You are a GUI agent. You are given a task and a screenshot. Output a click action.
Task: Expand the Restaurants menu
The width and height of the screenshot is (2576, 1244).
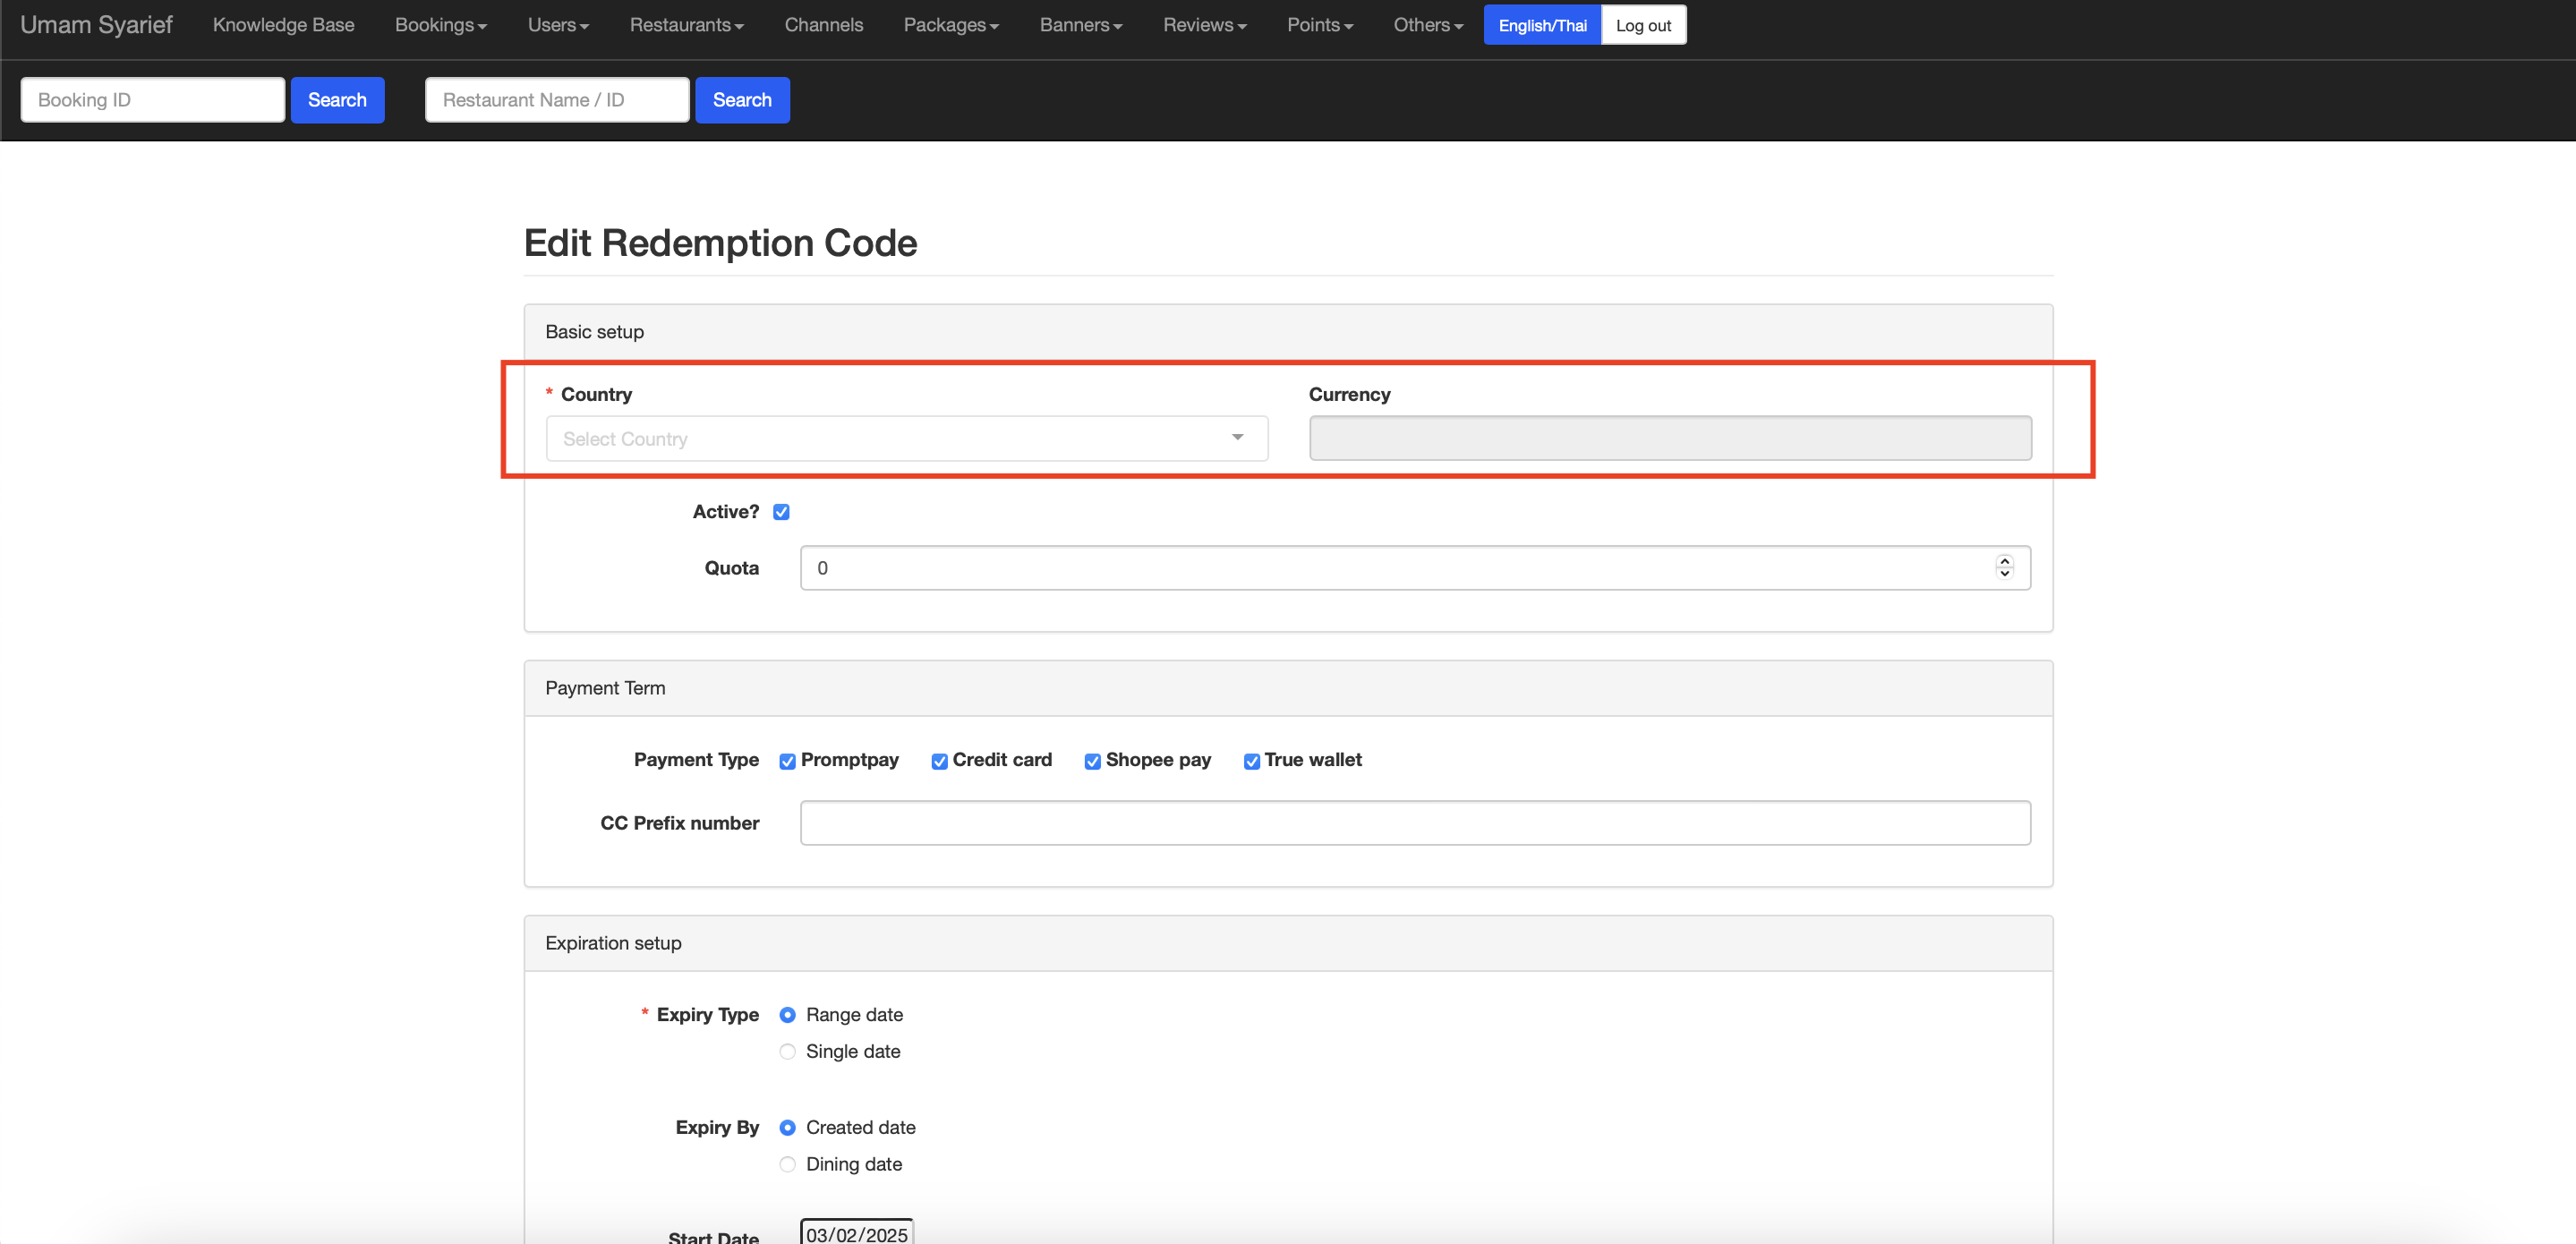(x=686, y=25)
